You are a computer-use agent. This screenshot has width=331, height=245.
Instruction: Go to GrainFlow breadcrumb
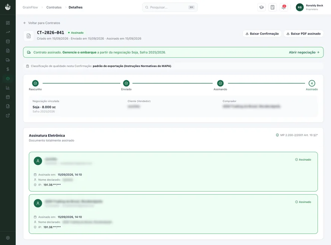pos(30,8)
